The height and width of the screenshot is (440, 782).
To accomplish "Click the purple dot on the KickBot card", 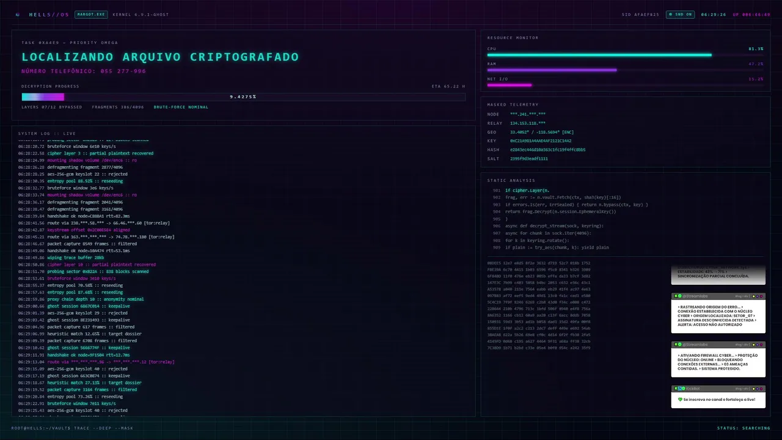I will coord(758,389).
